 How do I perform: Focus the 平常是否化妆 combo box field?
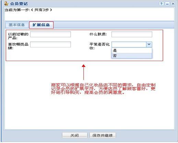click(129, 44)
